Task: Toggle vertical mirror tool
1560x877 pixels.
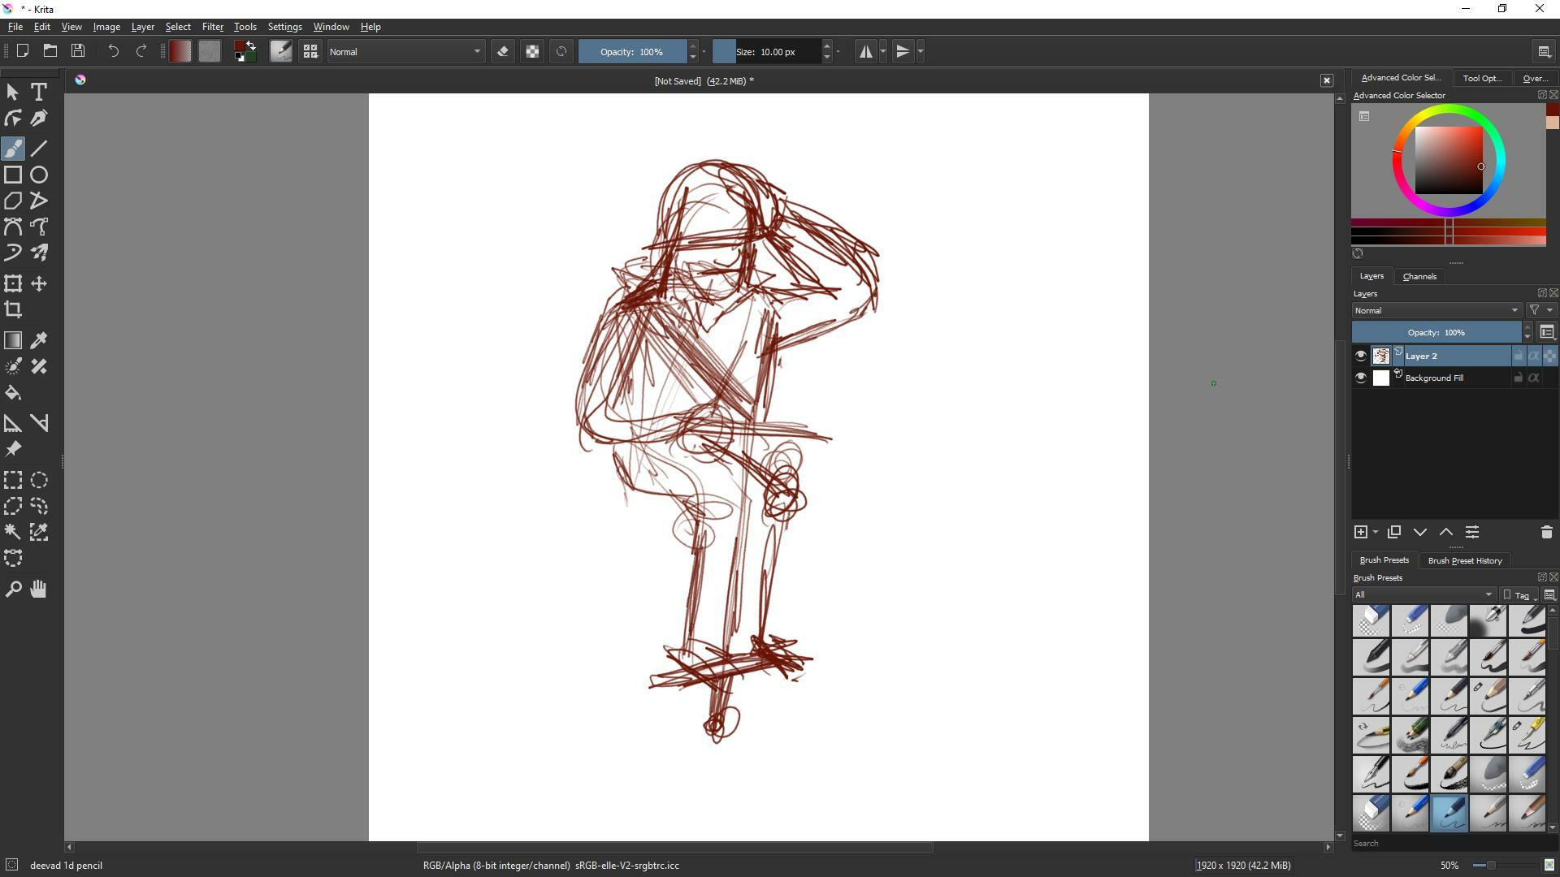Action: (903, 52)
